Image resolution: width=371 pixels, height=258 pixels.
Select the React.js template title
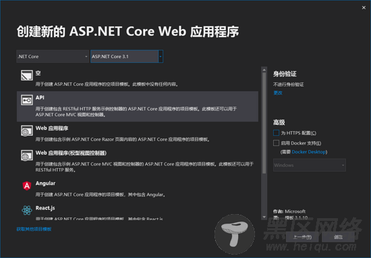tap(45, 208)
